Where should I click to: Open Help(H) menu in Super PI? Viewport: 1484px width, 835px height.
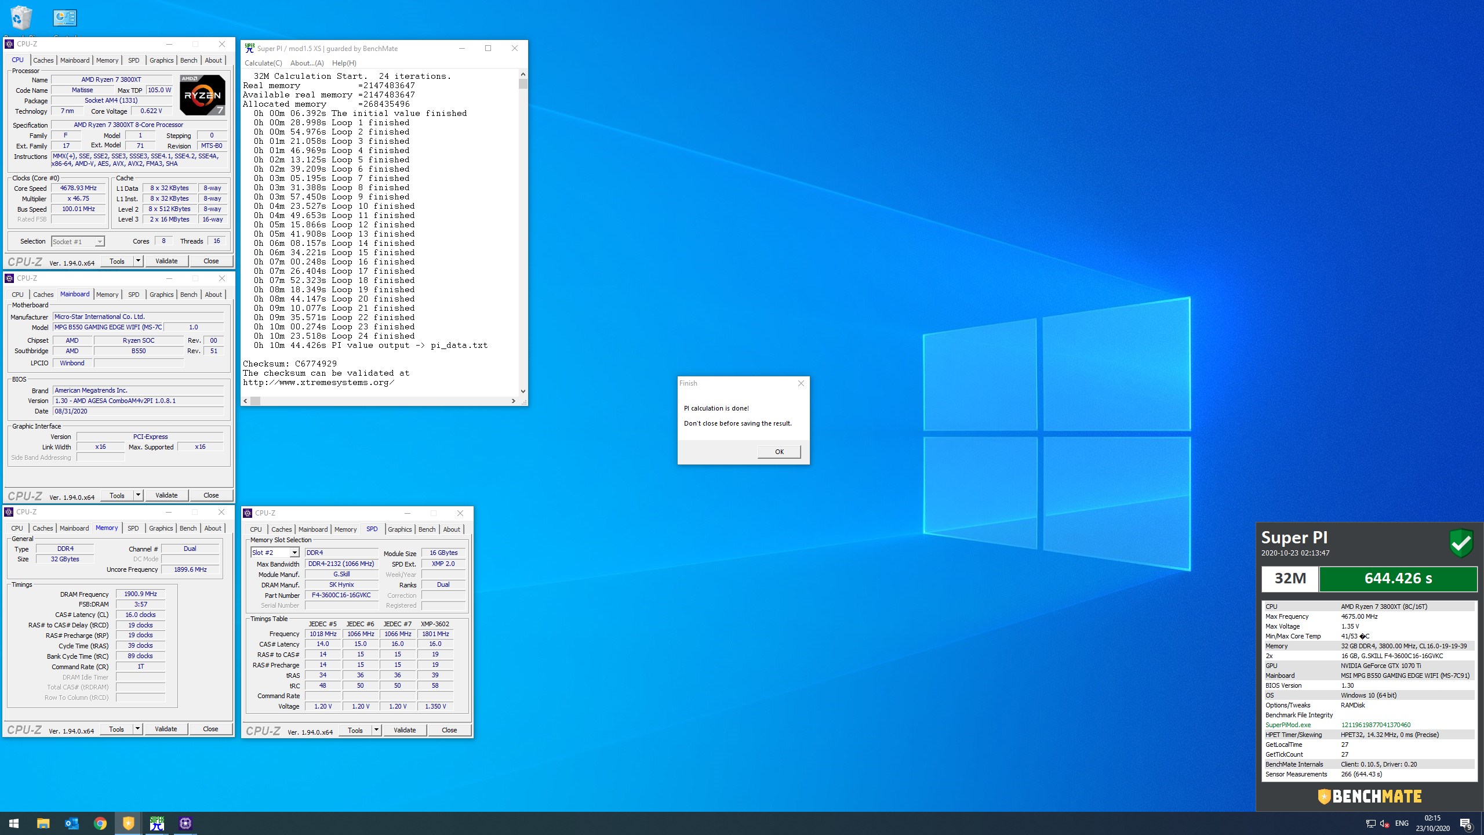click(x=344, y=63)
